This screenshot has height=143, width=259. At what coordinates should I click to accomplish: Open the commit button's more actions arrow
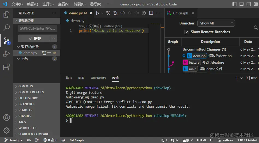54,38
